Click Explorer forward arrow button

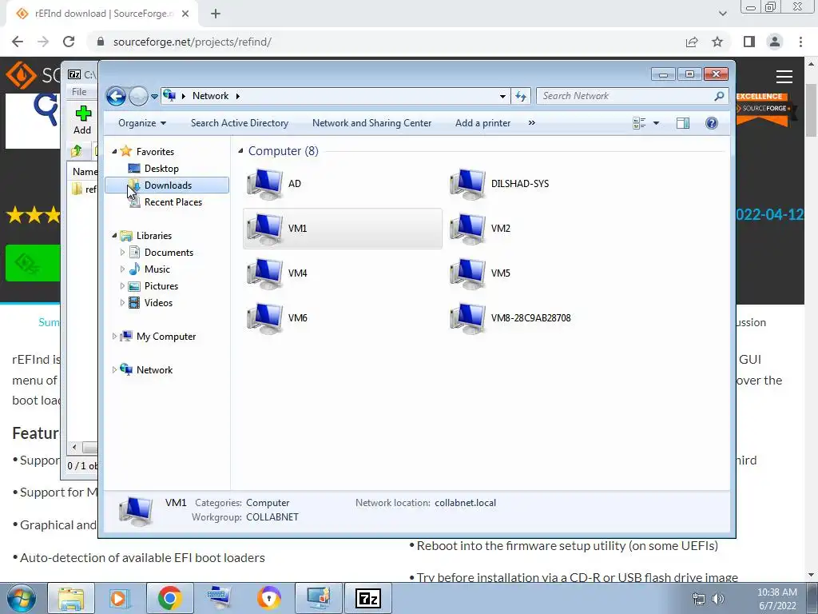pos(137,96)
